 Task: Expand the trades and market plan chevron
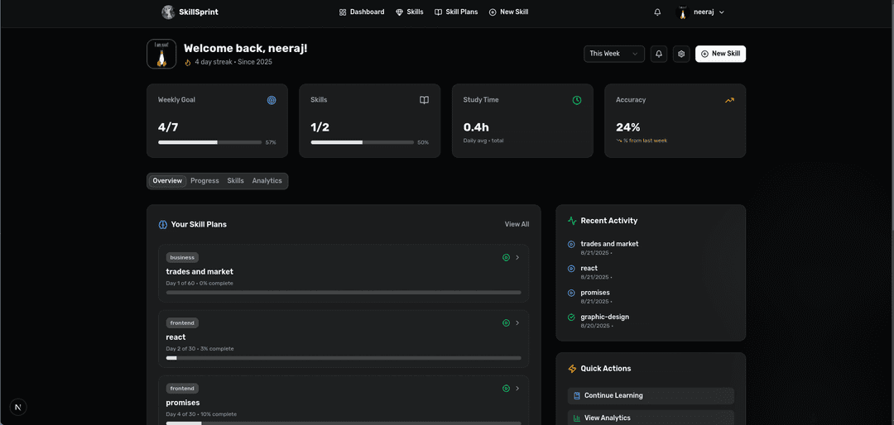517,257
